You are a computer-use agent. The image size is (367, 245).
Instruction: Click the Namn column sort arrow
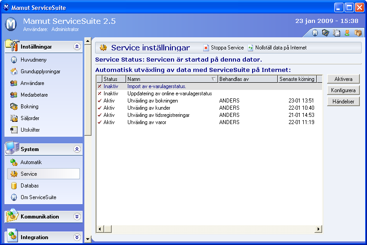pyautogui.click(x=213, y=79)
